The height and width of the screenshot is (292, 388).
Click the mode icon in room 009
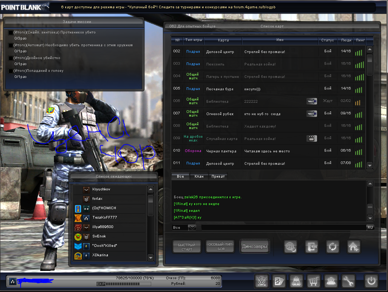point(312,138)
